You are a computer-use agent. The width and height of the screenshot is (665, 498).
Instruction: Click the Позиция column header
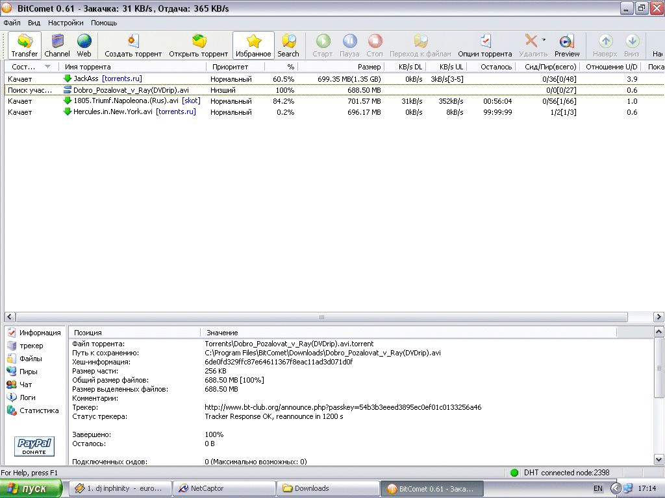pos(134,333)
